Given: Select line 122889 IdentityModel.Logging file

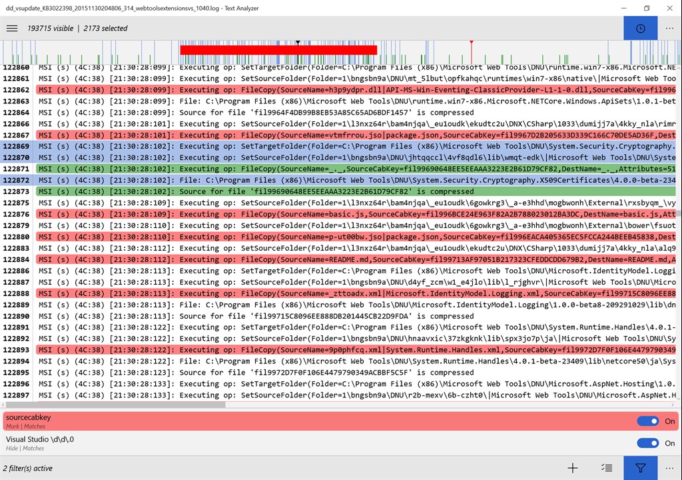Looking at the screenshot, I should [339, 305].
